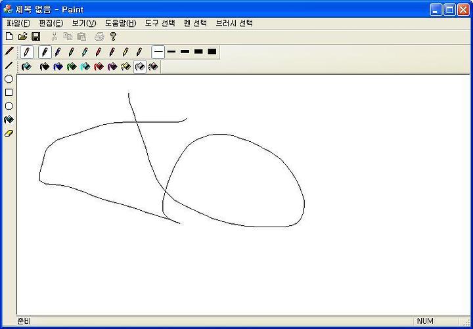Viewport: 473px width, 329px height.
Task: Set the thickest line width
Action: pyautogui.click(x=212, y=52)
